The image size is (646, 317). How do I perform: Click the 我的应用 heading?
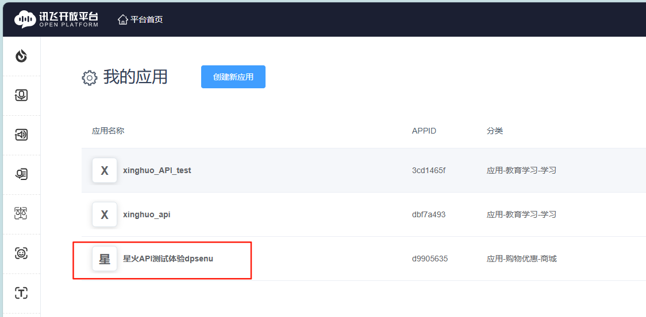(x=135, y=77)
